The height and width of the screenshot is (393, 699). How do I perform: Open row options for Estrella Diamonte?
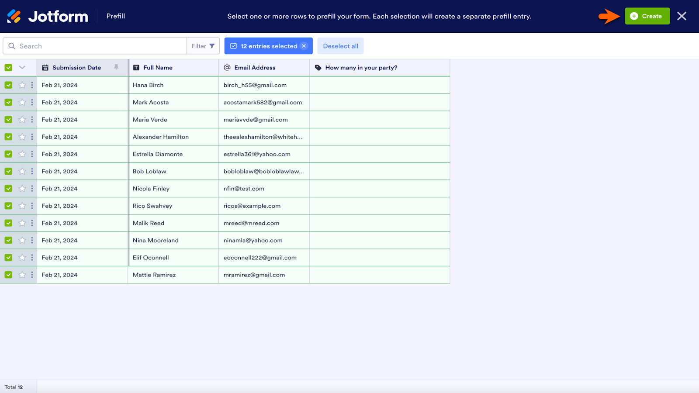pos(32,154)
